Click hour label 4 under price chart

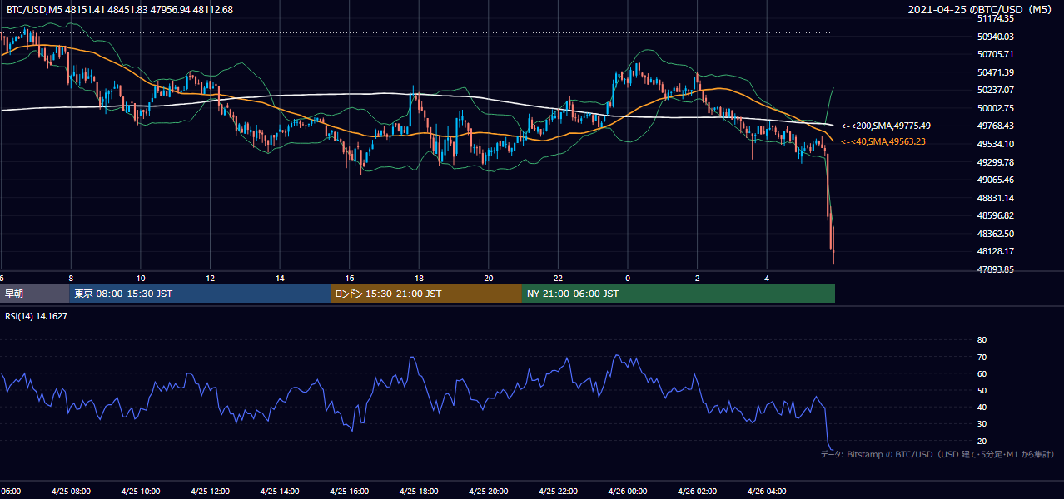coord(768,278)
